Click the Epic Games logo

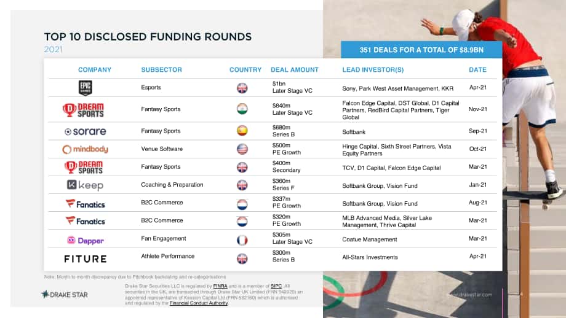click(x=85, y=88)
